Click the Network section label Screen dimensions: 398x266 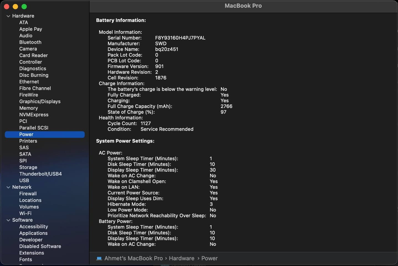(x=22, y=187)
